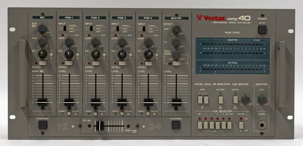Select AUX RCV in CUE SELECTOR
This screenshot has width=303, height=146.
pyautogui.click(x=230, y=125)
